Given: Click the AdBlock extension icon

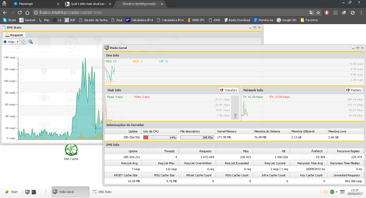Looking at the screenshot, I should pyautogui.click(x=327, y=13).
